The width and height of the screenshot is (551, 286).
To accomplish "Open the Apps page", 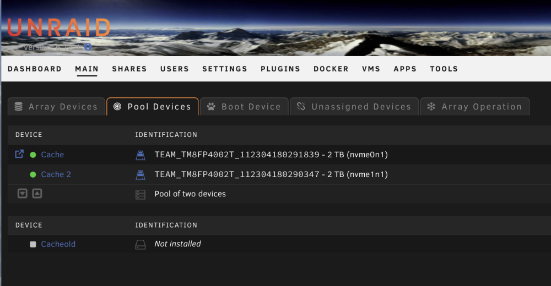I will tap(405, 69).
